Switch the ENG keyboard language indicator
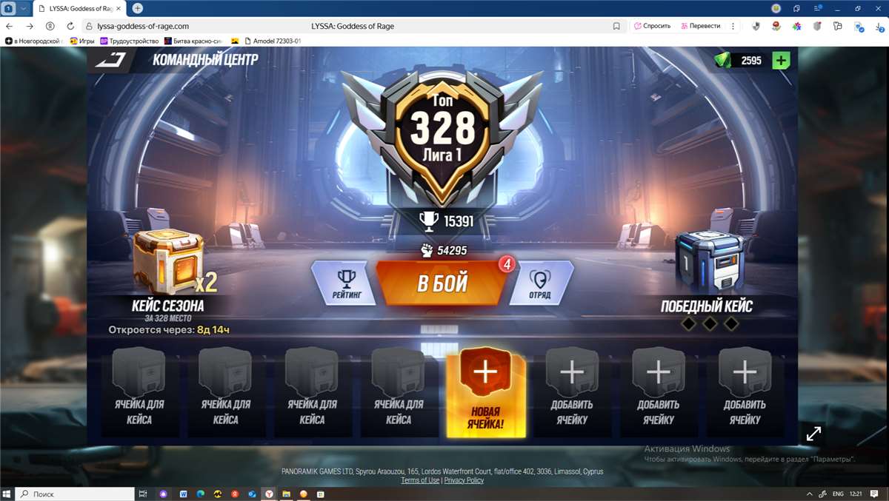889x501 pixels. (838, 494)
